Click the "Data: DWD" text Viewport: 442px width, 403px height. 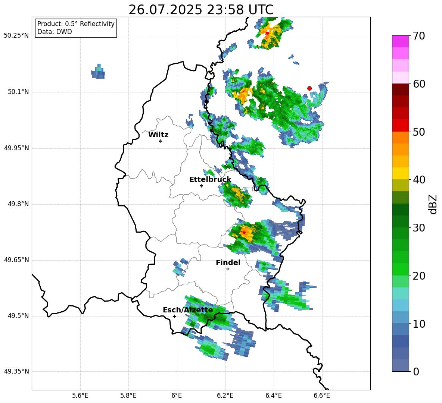(x=55, y=32)
